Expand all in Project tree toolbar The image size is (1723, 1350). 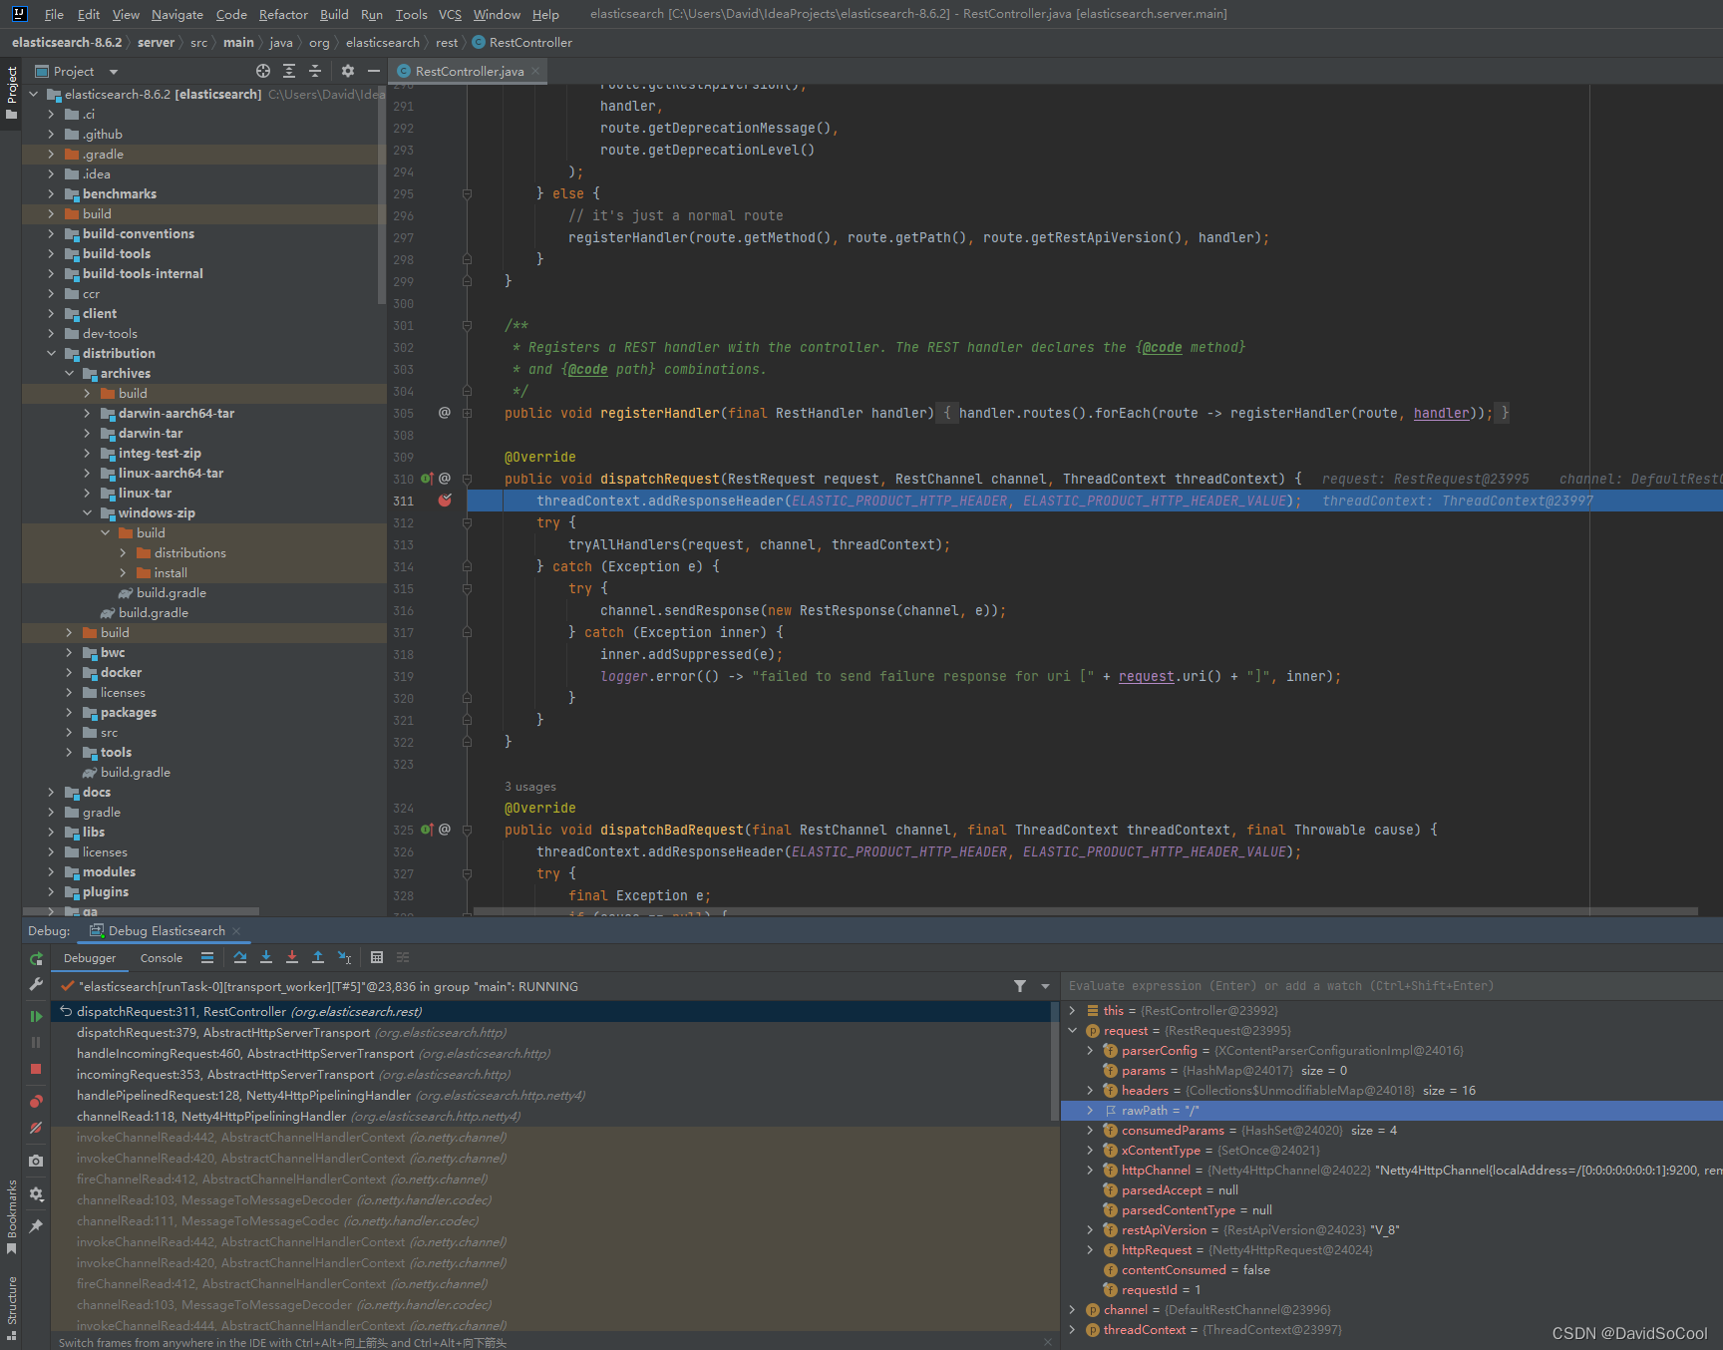[289, 71]
